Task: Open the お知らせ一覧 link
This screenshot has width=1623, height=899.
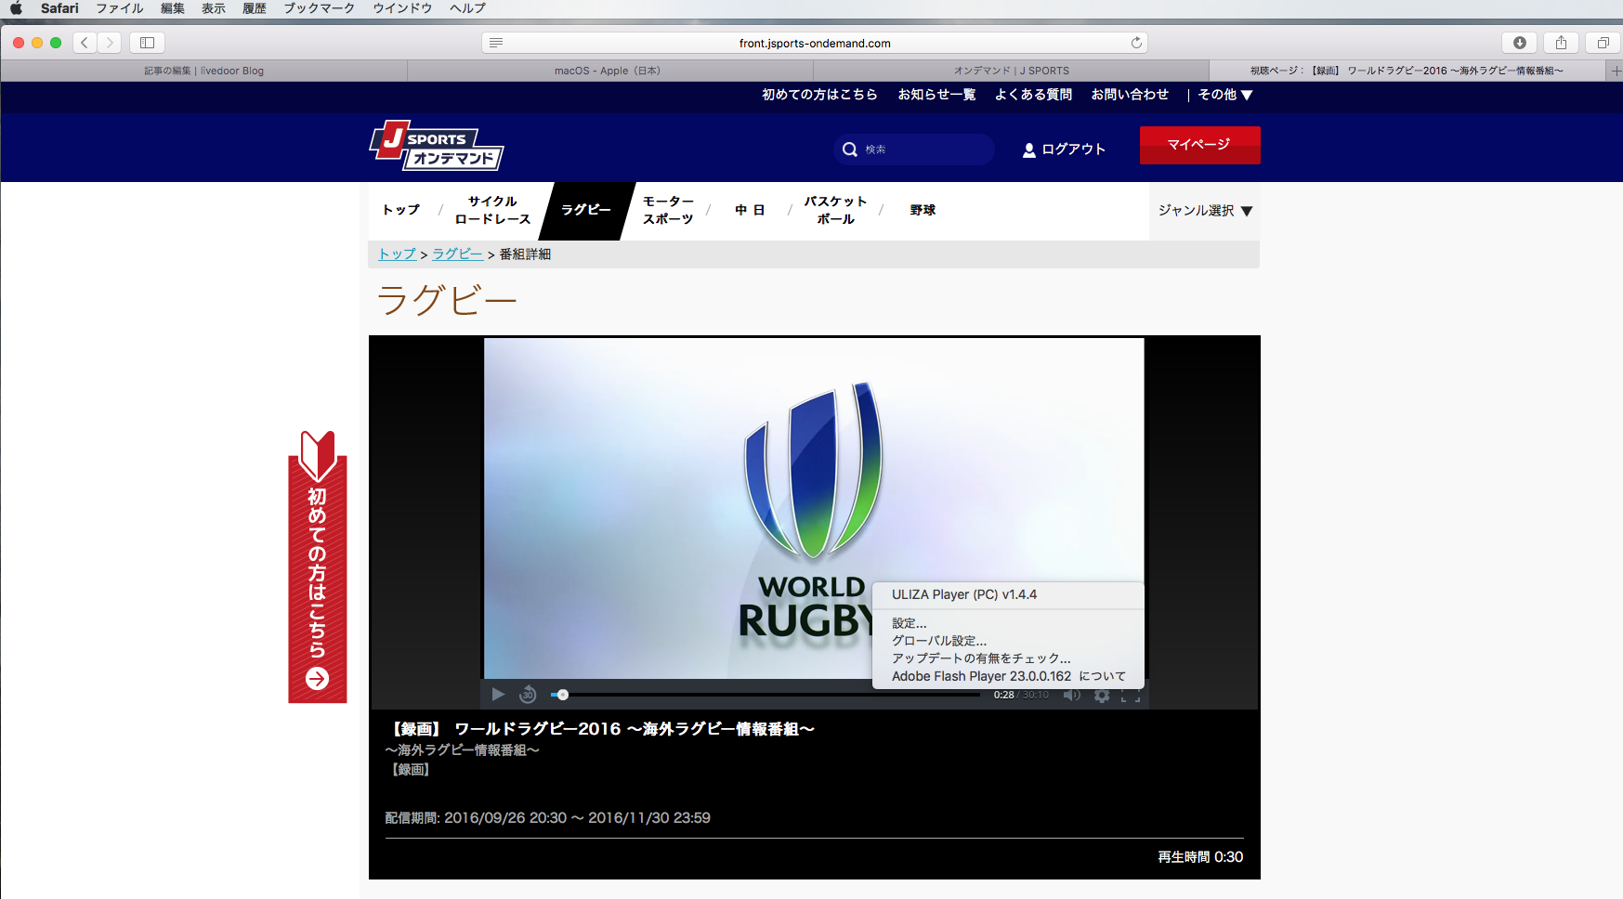Action: tap(936, 95)
